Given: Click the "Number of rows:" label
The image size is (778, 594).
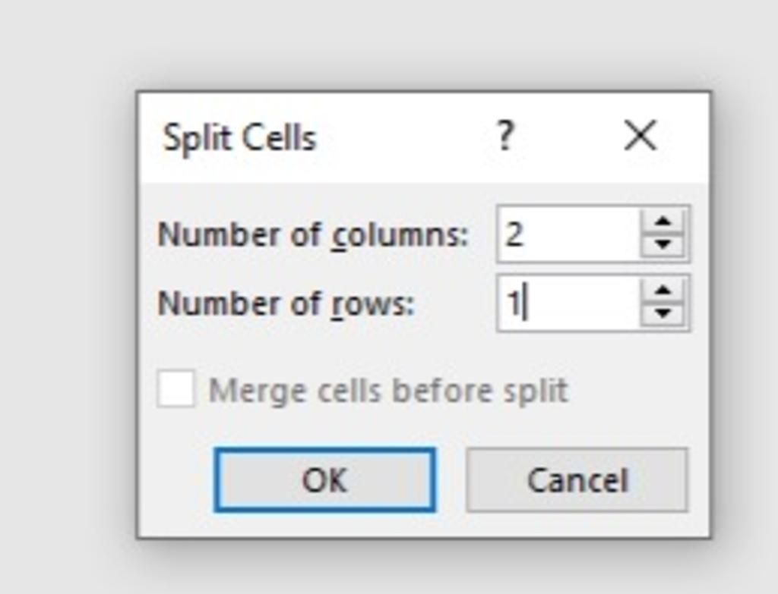Looking at the screenshot, I should click(286, 303).
